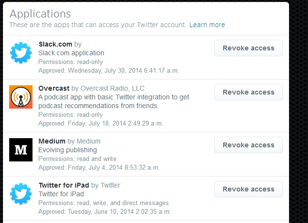Screen dimensions: 308x223
Task: Revoke access for Overcast
Action: (248, 92)
